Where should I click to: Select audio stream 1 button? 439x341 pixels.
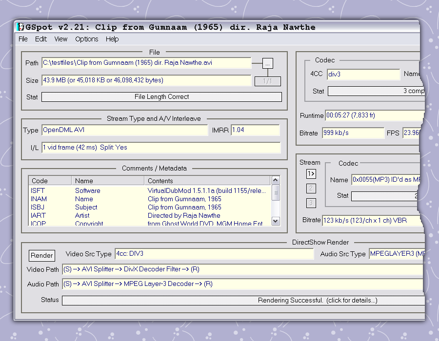pos(311,174)
